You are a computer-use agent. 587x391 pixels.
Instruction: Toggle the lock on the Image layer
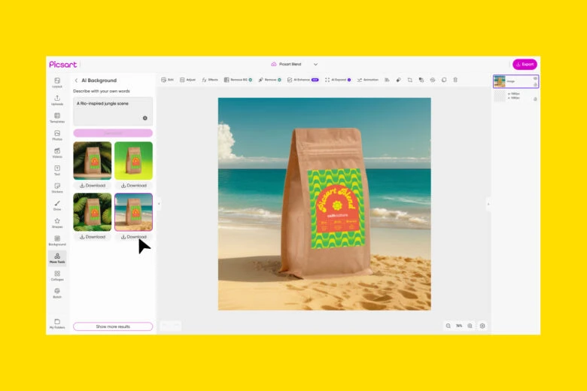[x=535, y=84]
